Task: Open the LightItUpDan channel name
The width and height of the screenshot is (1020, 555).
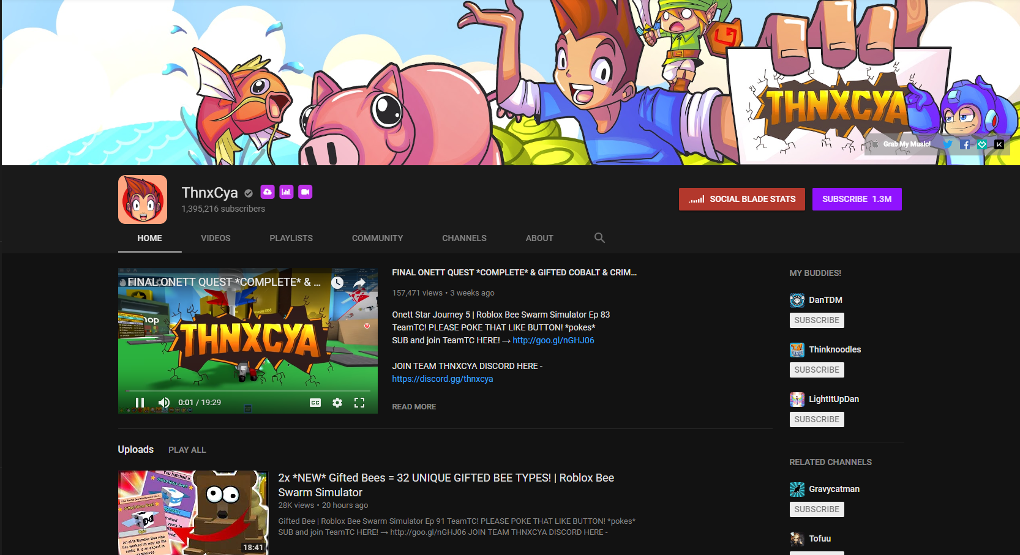Action: click(x=834, y=399)
